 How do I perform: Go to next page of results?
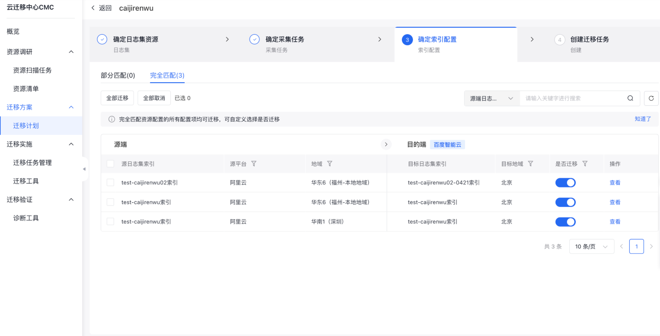(x=651, y=246)
